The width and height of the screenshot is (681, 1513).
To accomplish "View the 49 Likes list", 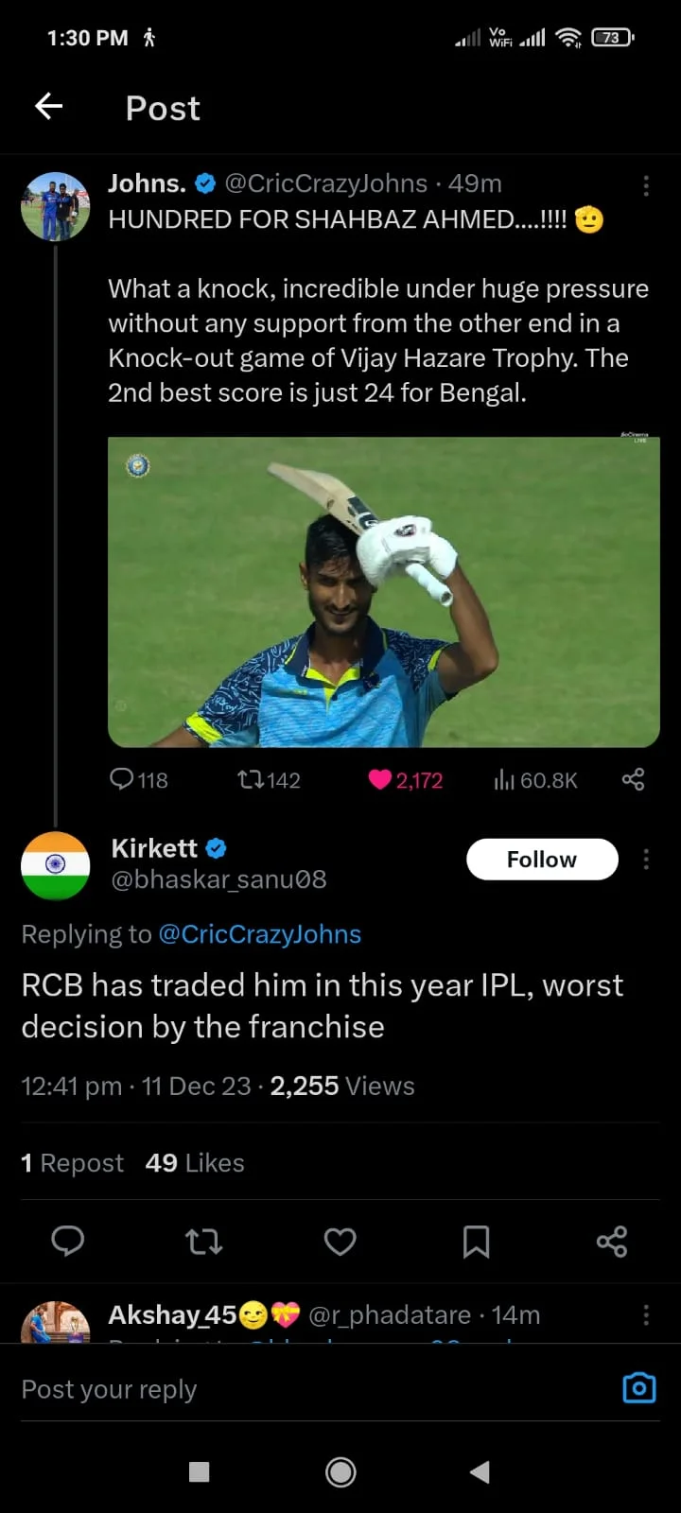I will [x=195, y=1163].
